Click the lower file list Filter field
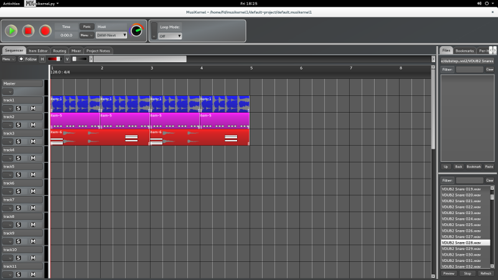 [469, 180]
